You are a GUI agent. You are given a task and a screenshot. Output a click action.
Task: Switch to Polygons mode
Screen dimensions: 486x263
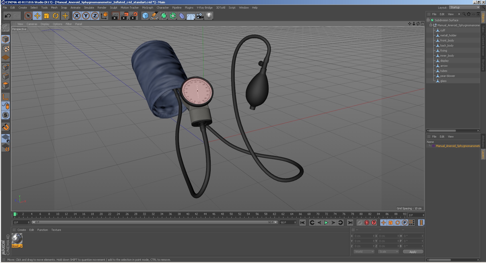pyautogui.click(x=6, y=85)
